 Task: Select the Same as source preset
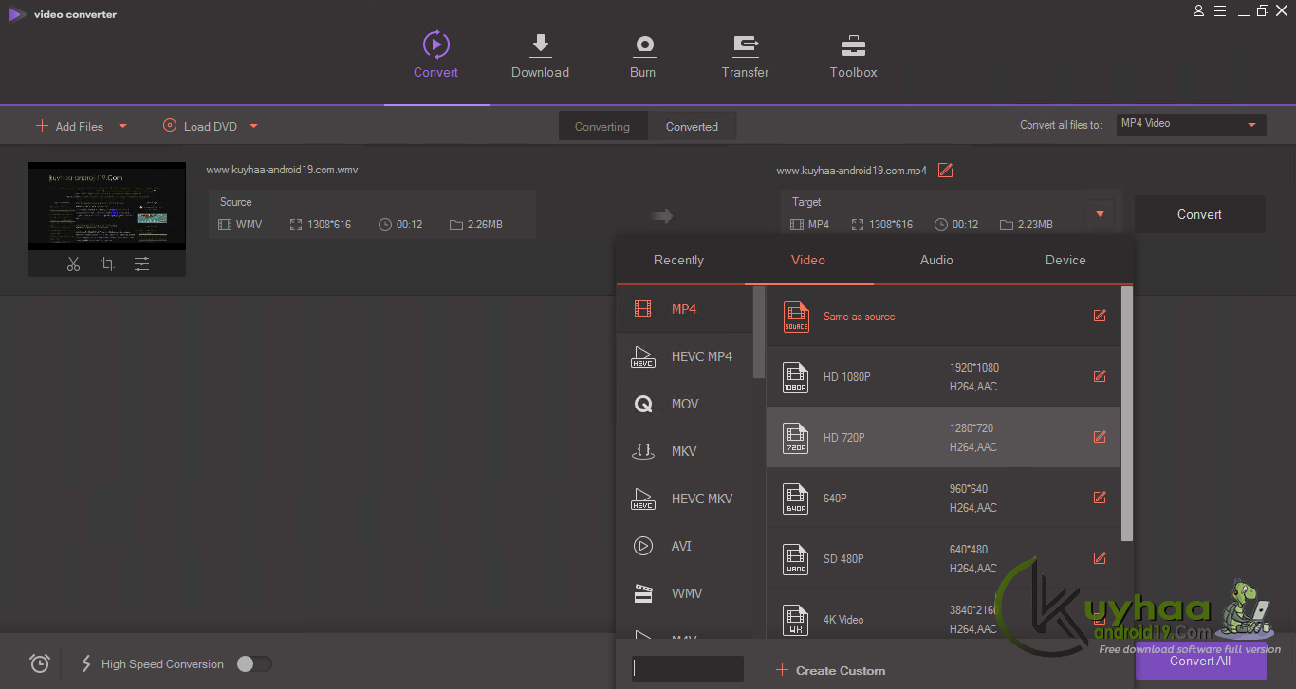[943, 317]
